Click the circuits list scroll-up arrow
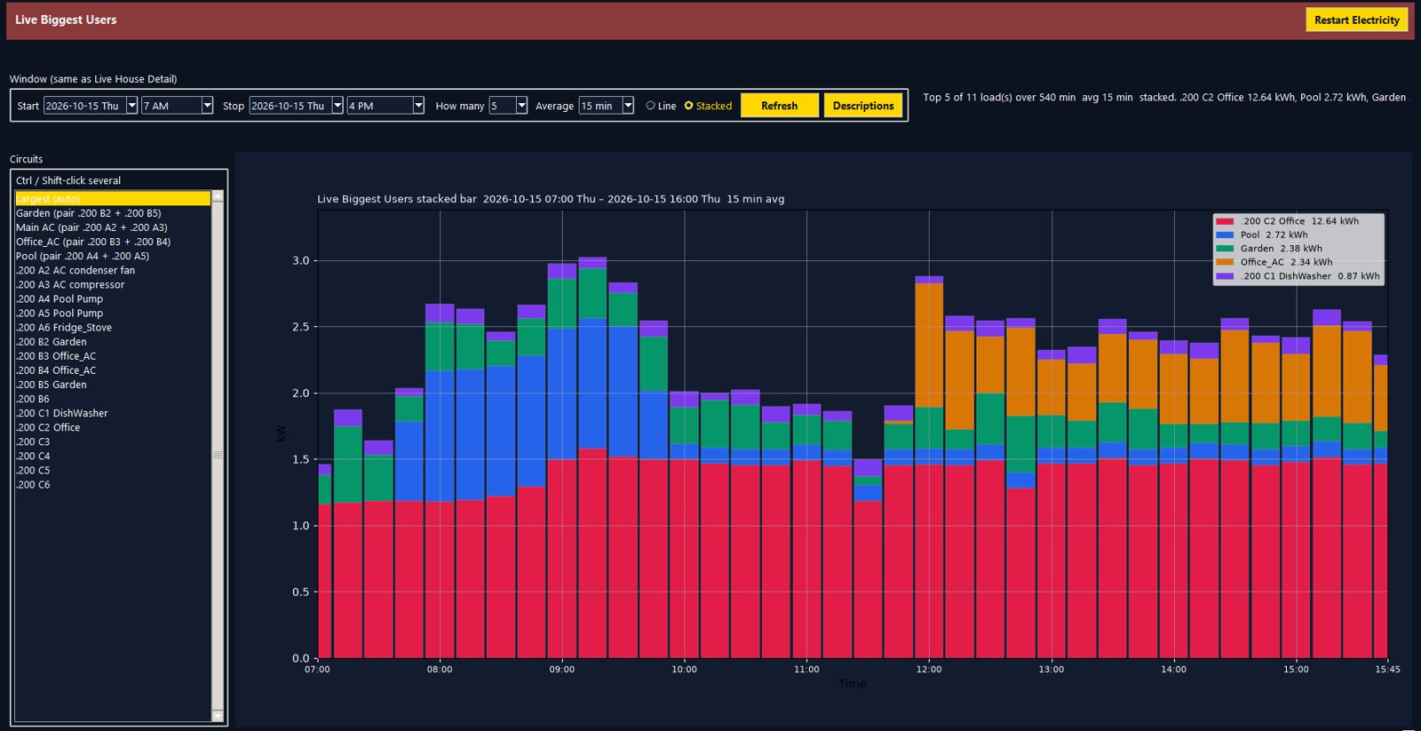The height and width of the screenshot is (731, 1421). click(x=218, y=196)
